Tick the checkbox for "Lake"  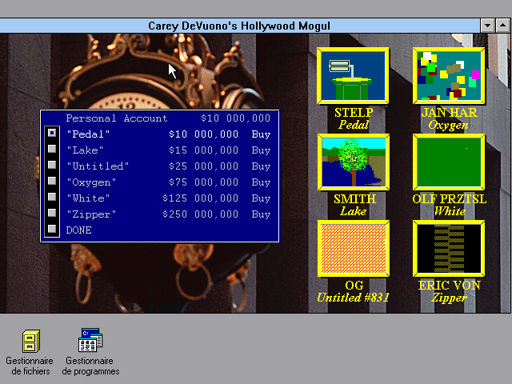[52, 149]
